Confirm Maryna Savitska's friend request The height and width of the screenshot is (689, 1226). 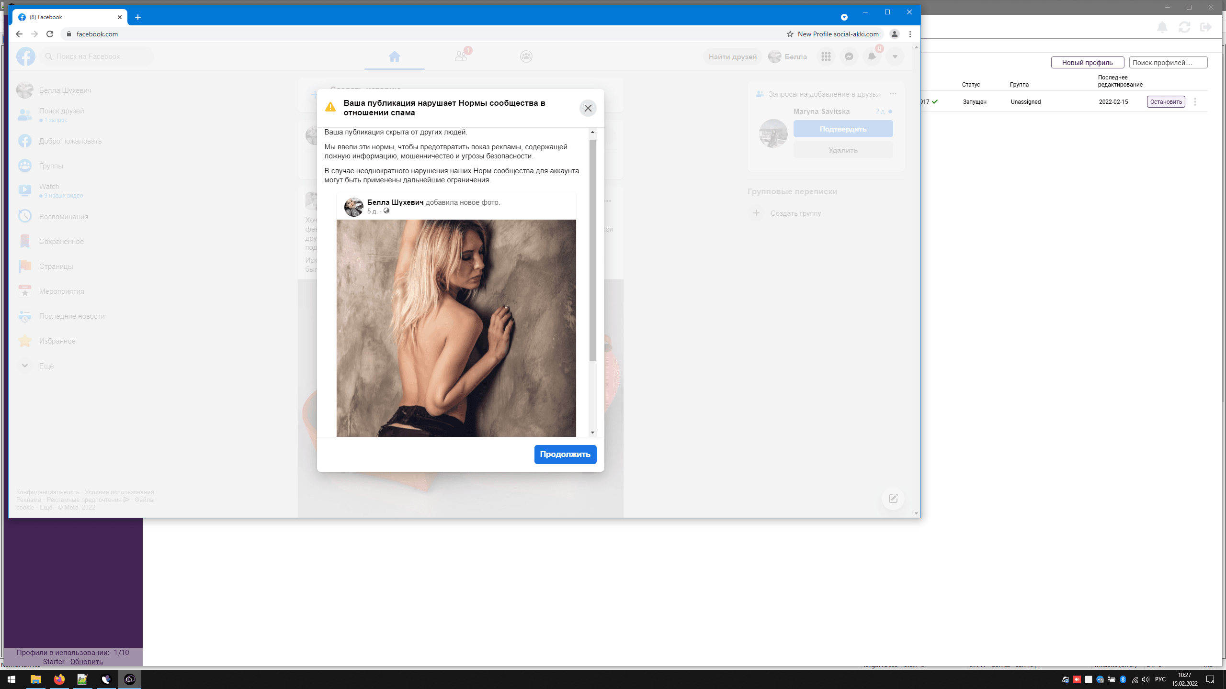[843, 129]
